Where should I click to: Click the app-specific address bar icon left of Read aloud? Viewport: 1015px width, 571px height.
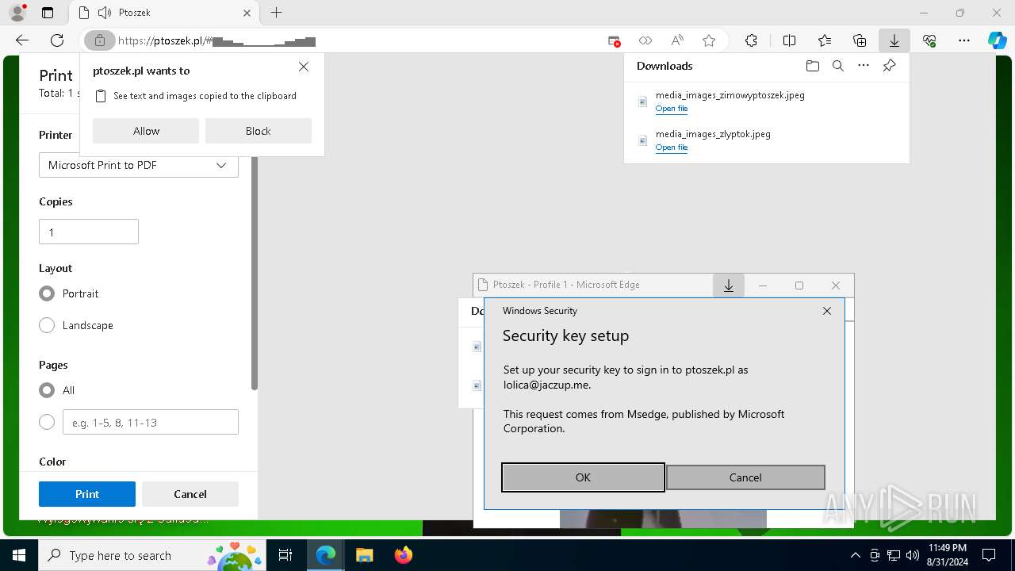[x=645, y=40]
